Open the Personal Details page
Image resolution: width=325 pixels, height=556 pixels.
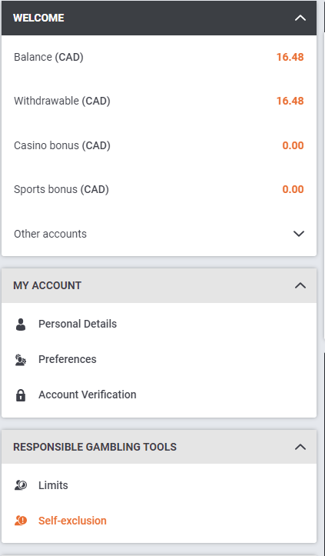click(78, 324)
